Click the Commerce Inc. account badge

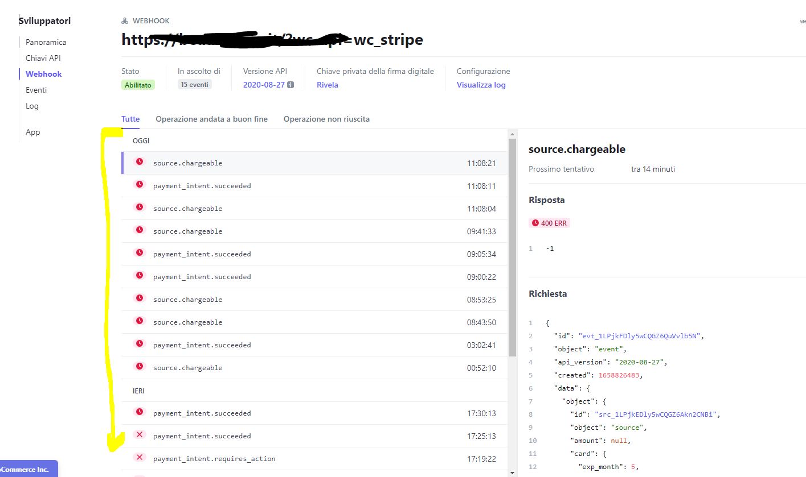point(28,468)
